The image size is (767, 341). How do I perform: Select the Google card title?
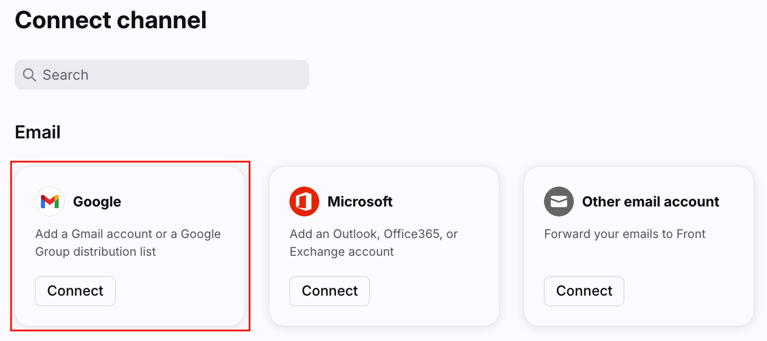point(97,201)
